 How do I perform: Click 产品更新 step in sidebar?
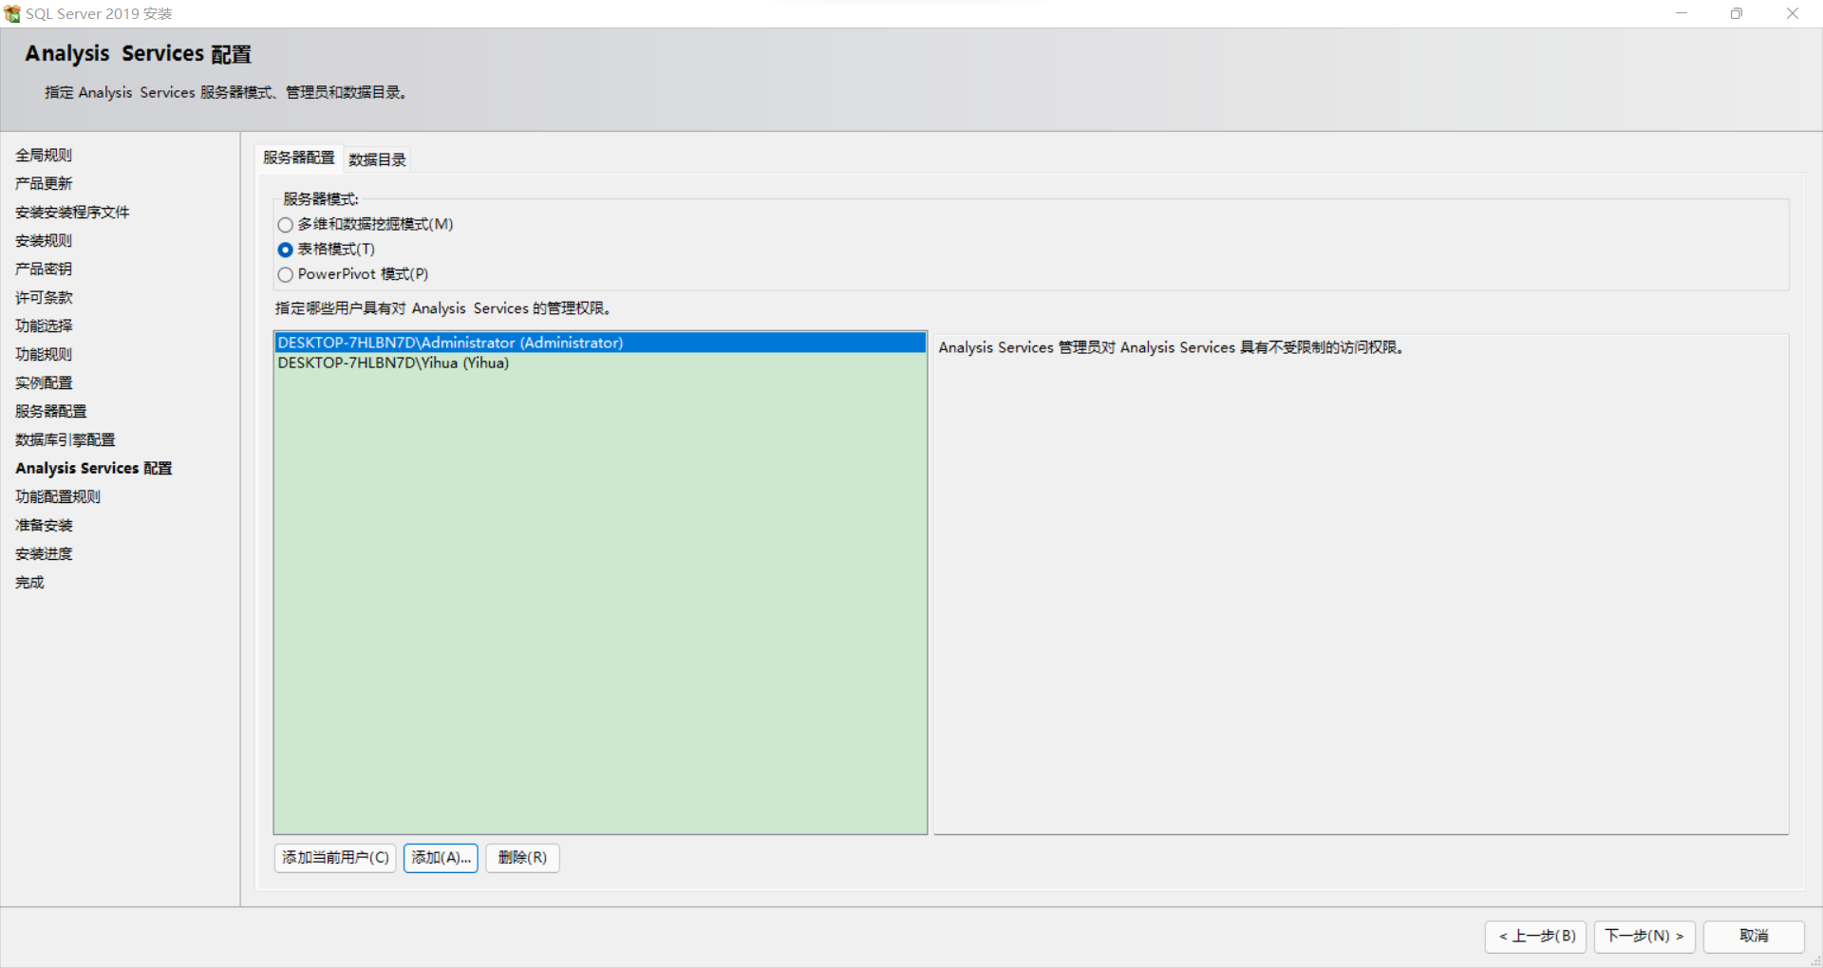click(x=44, y=183)
